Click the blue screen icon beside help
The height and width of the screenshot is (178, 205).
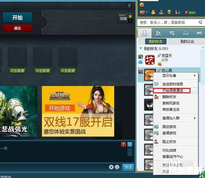[x=130, y=144]
